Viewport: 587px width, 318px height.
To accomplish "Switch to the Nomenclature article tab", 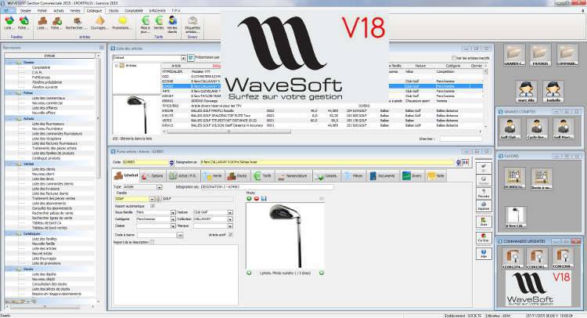I will click(293, 175).
